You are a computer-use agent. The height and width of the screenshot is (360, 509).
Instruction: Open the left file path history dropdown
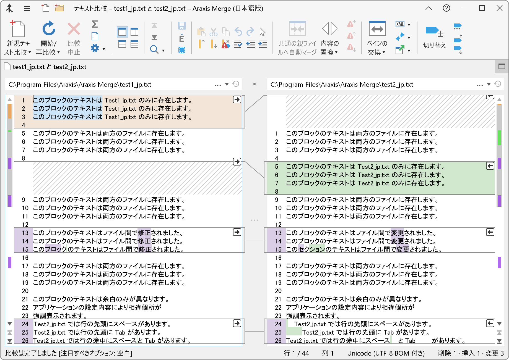(227, 84)
